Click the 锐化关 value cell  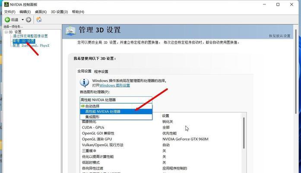click(168, 122)
